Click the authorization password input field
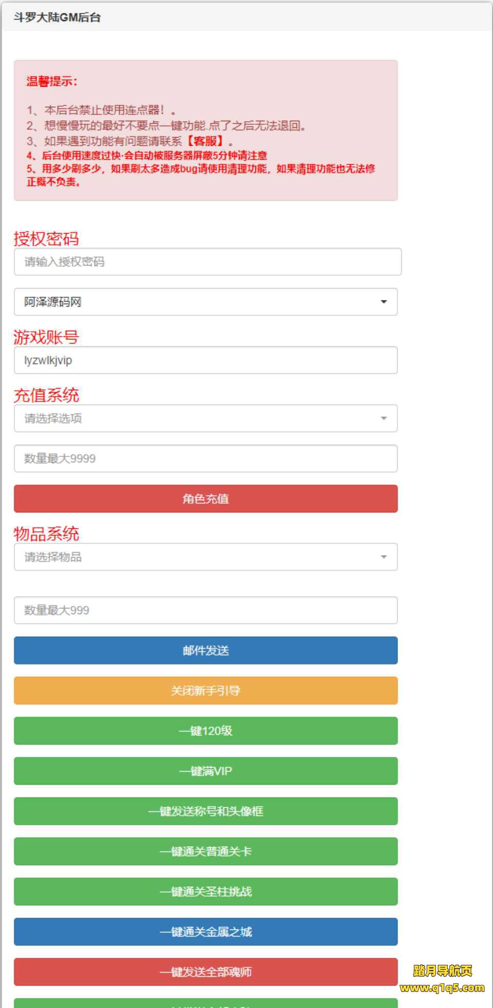This screenshot has height=1008, width=493. pos(207,262)
